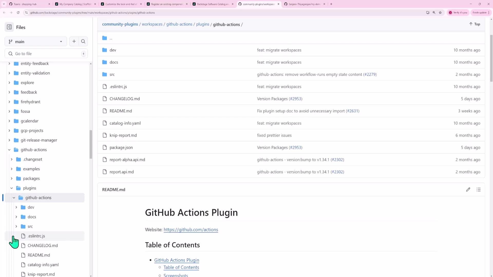Click fossa folder icon in tree
Image resolution: width=493 pixels, height=277 pixels.
click(16, 111)
